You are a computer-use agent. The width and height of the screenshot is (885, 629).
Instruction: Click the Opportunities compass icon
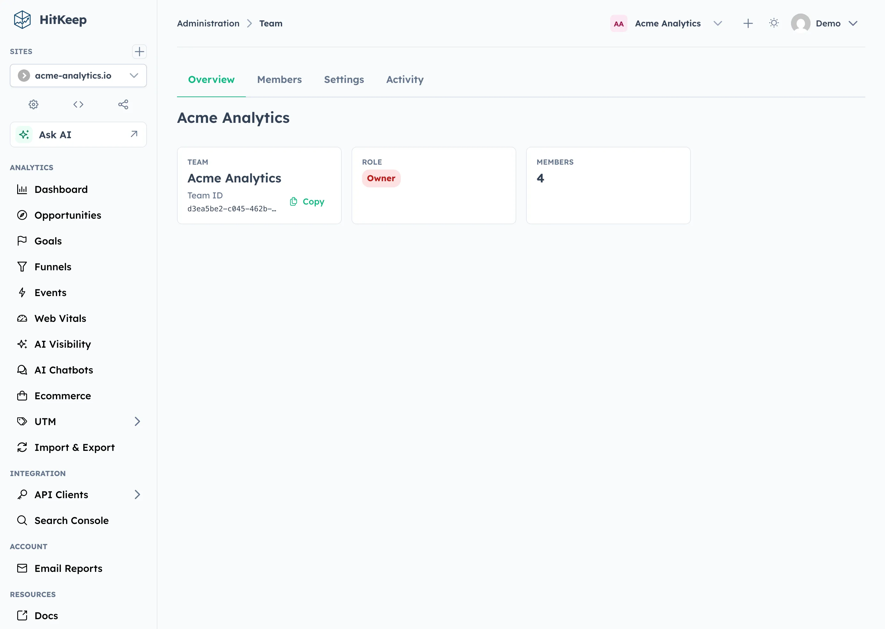coord(22,215)
